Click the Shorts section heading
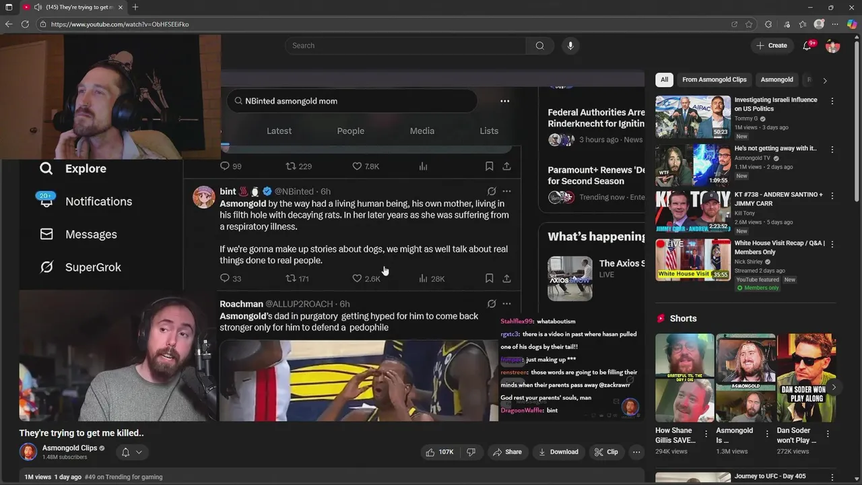The image size is (862, 485). pos(683,319)
